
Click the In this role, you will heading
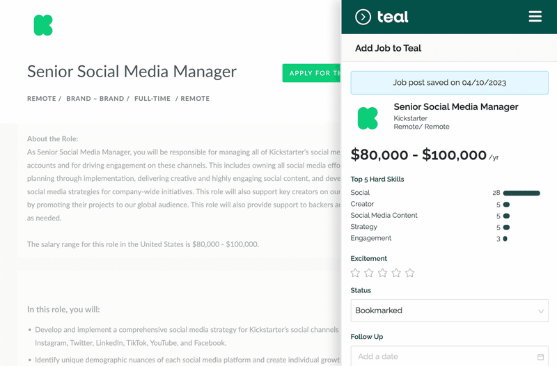(63, 310)
